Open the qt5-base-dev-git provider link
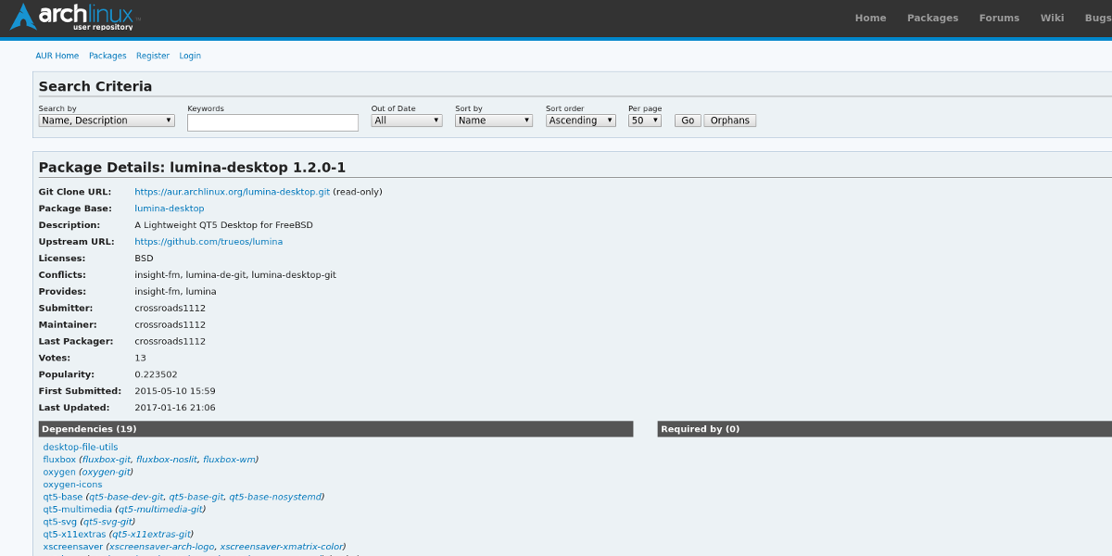 [126, 497]
